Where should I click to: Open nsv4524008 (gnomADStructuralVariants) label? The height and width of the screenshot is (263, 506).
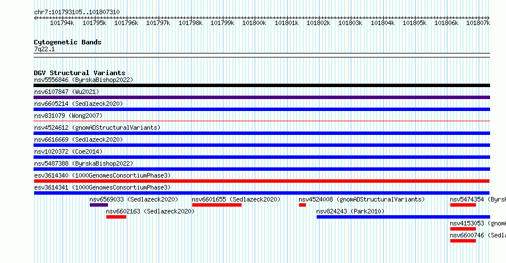[x=362, y=199]
